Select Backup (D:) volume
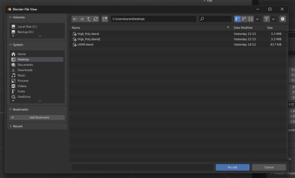Viewport: 295px width, 178px height. pyautogui.click(x=37, y=32)
